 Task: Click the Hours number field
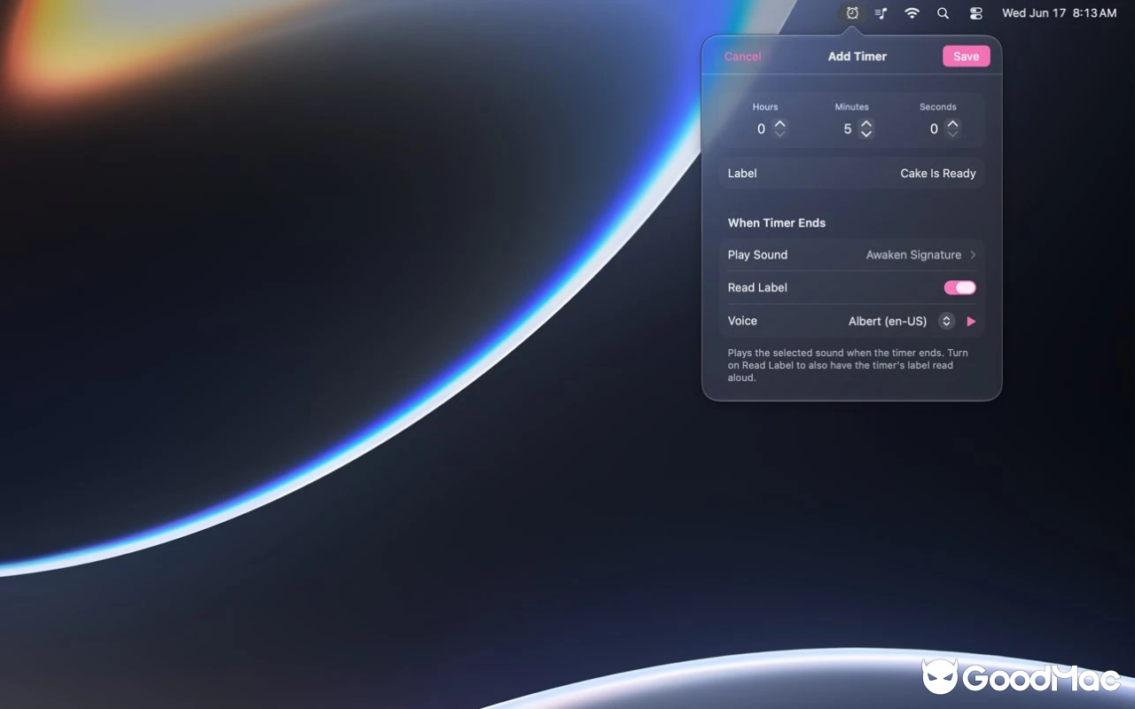click(x=761, y=129)
